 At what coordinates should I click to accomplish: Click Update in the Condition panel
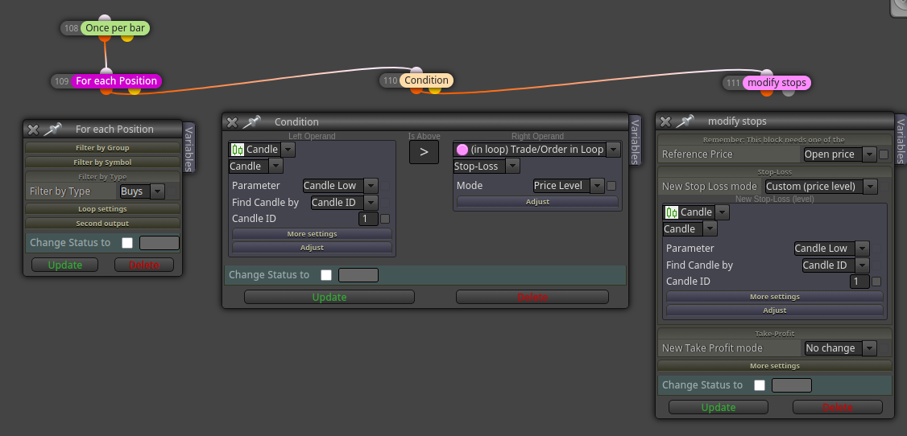pyautogui.click(x=329, y=297)
